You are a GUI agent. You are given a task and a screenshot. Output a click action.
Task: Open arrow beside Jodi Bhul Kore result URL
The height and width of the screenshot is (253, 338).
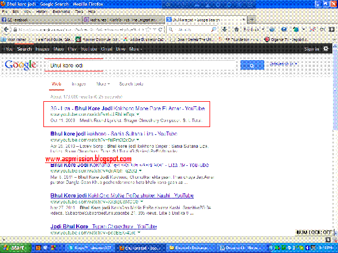coord(139,233)
